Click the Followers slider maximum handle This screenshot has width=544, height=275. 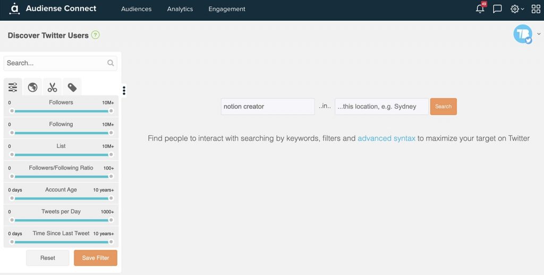pyautogui.click(x=111, y=111)
